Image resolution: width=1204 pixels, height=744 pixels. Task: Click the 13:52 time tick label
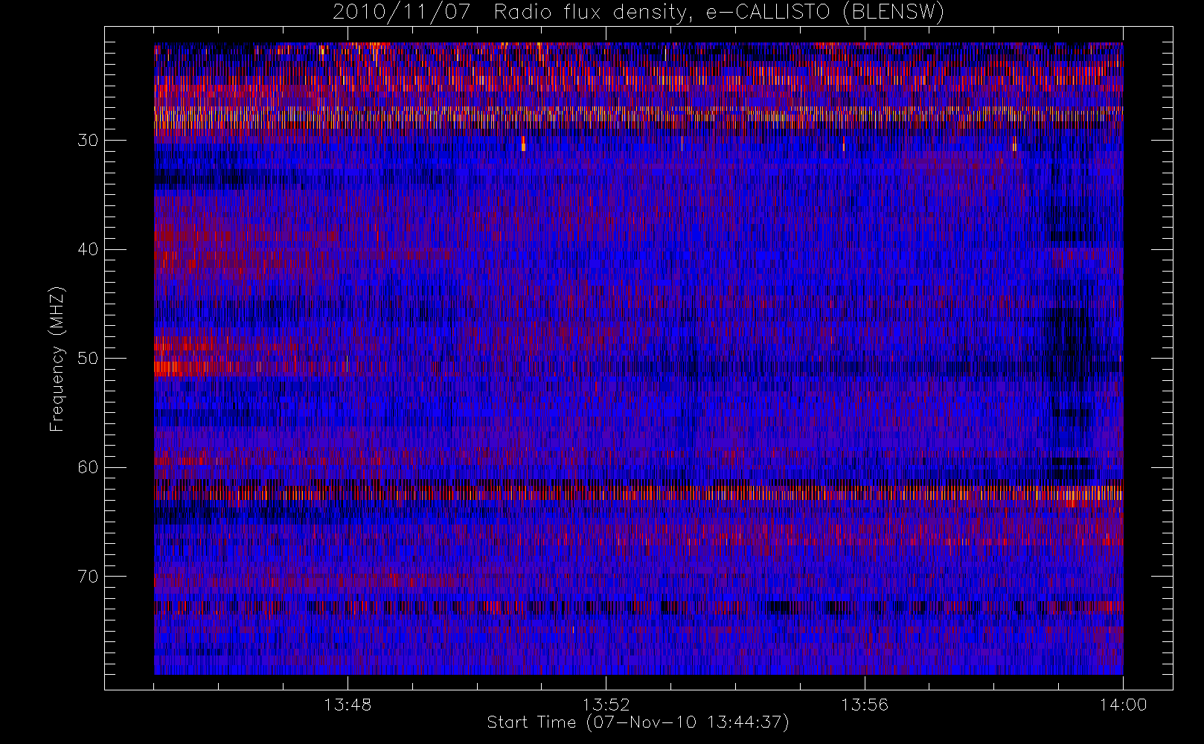(x=606, y=705)
